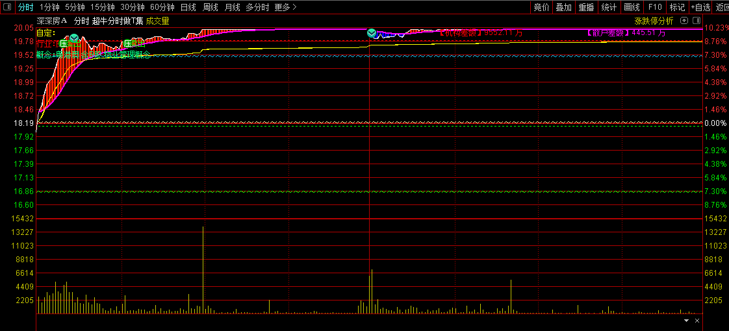Click the panel layout icon right of 涨跌停分析
The image size is (729, 331).
click(x=695, y=21)
